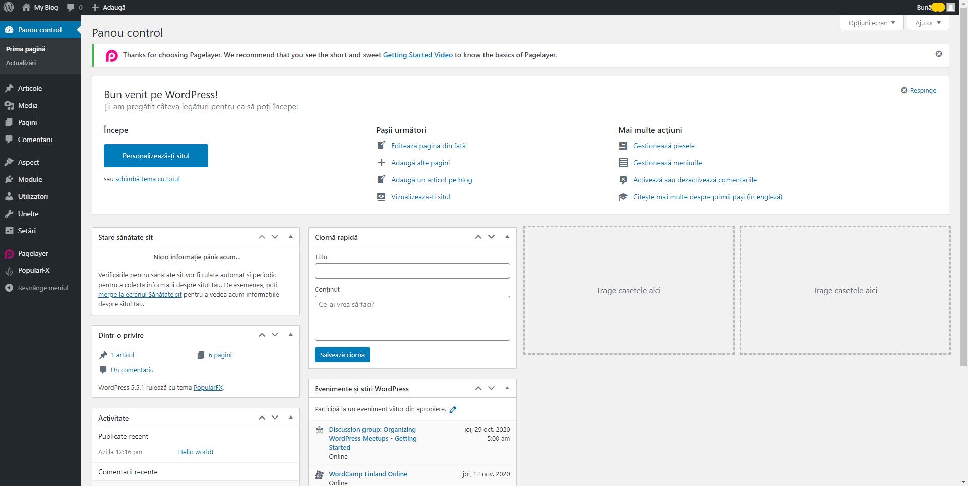Open Ajutor help dropdown

(x=928, y=23)
